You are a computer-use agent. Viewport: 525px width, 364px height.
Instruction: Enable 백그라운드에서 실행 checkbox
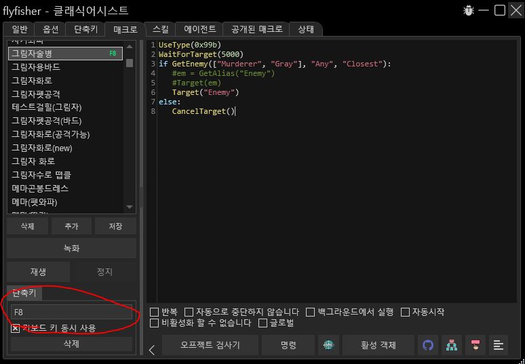coord(311,312)
